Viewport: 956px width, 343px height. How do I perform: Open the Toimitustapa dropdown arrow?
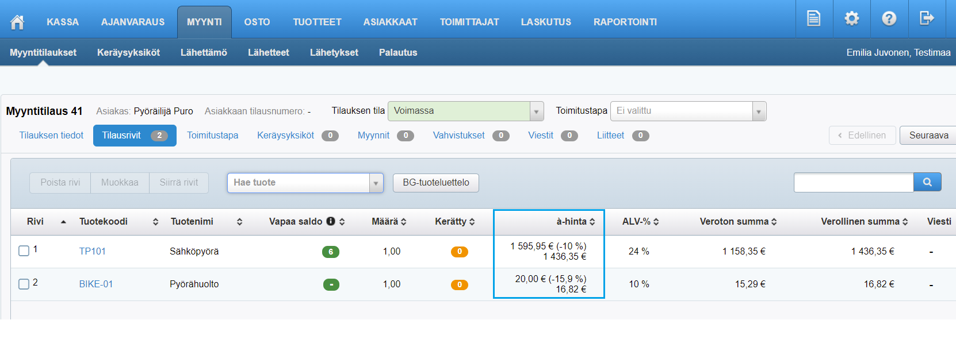click(x=759, y=111)
